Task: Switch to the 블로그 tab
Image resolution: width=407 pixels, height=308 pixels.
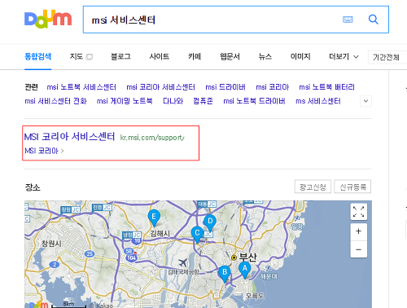Action: (120, 56)
